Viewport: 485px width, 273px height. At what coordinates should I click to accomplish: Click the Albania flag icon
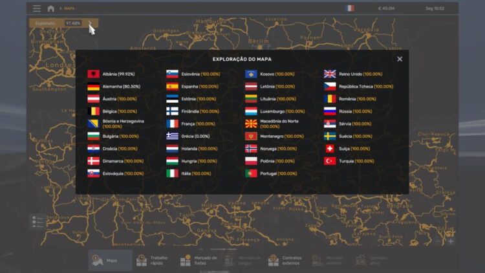coord(93,74)
